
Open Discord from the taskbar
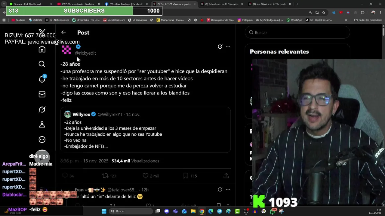167,211
